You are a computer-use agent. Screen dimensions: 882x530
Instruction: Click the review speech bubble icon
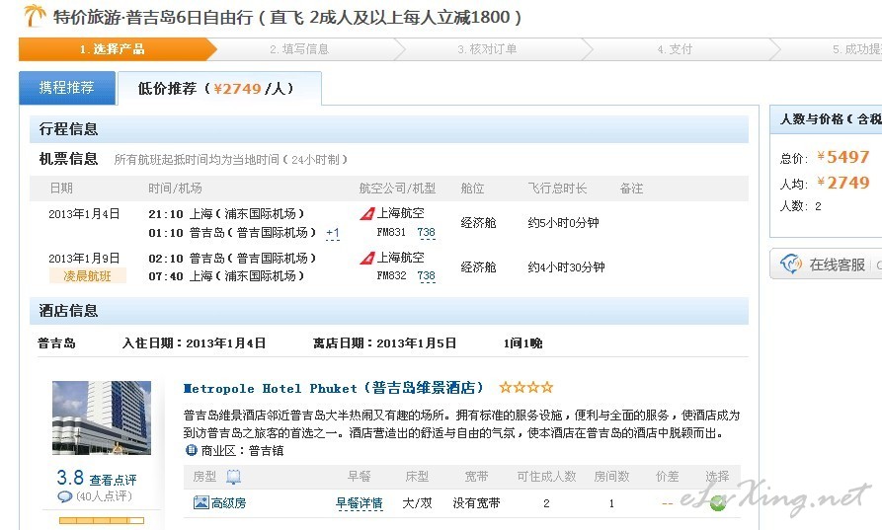point(65,496)
